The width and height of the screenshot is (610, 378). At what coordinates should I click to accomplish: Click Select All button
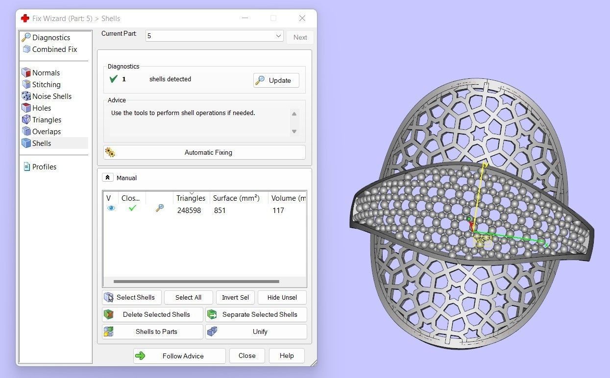coord(188,297)
